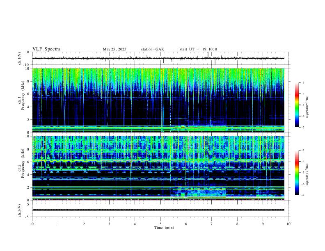Screen dimensions: 325x251
Task: Click the "Time (min)" axis label
Action: (x=164, y=228)
